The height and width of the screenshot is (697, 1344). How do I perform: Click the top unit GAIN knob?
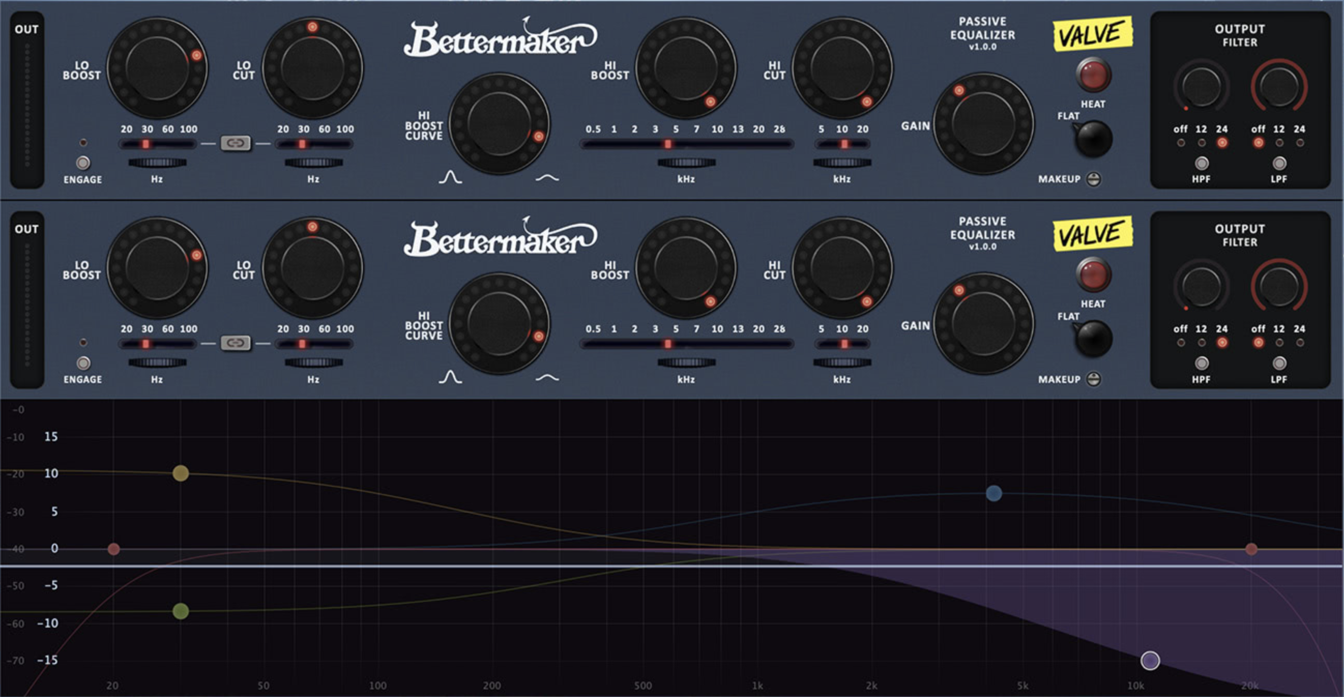click(x=984, y=124)
